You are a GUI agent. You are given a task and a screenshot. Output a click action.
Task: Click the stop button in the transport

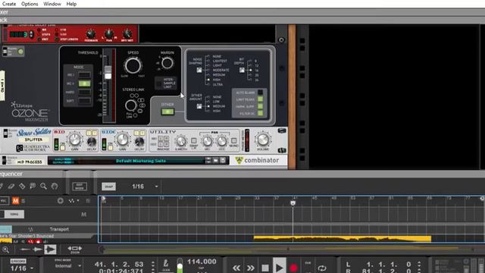click(264, 268)
